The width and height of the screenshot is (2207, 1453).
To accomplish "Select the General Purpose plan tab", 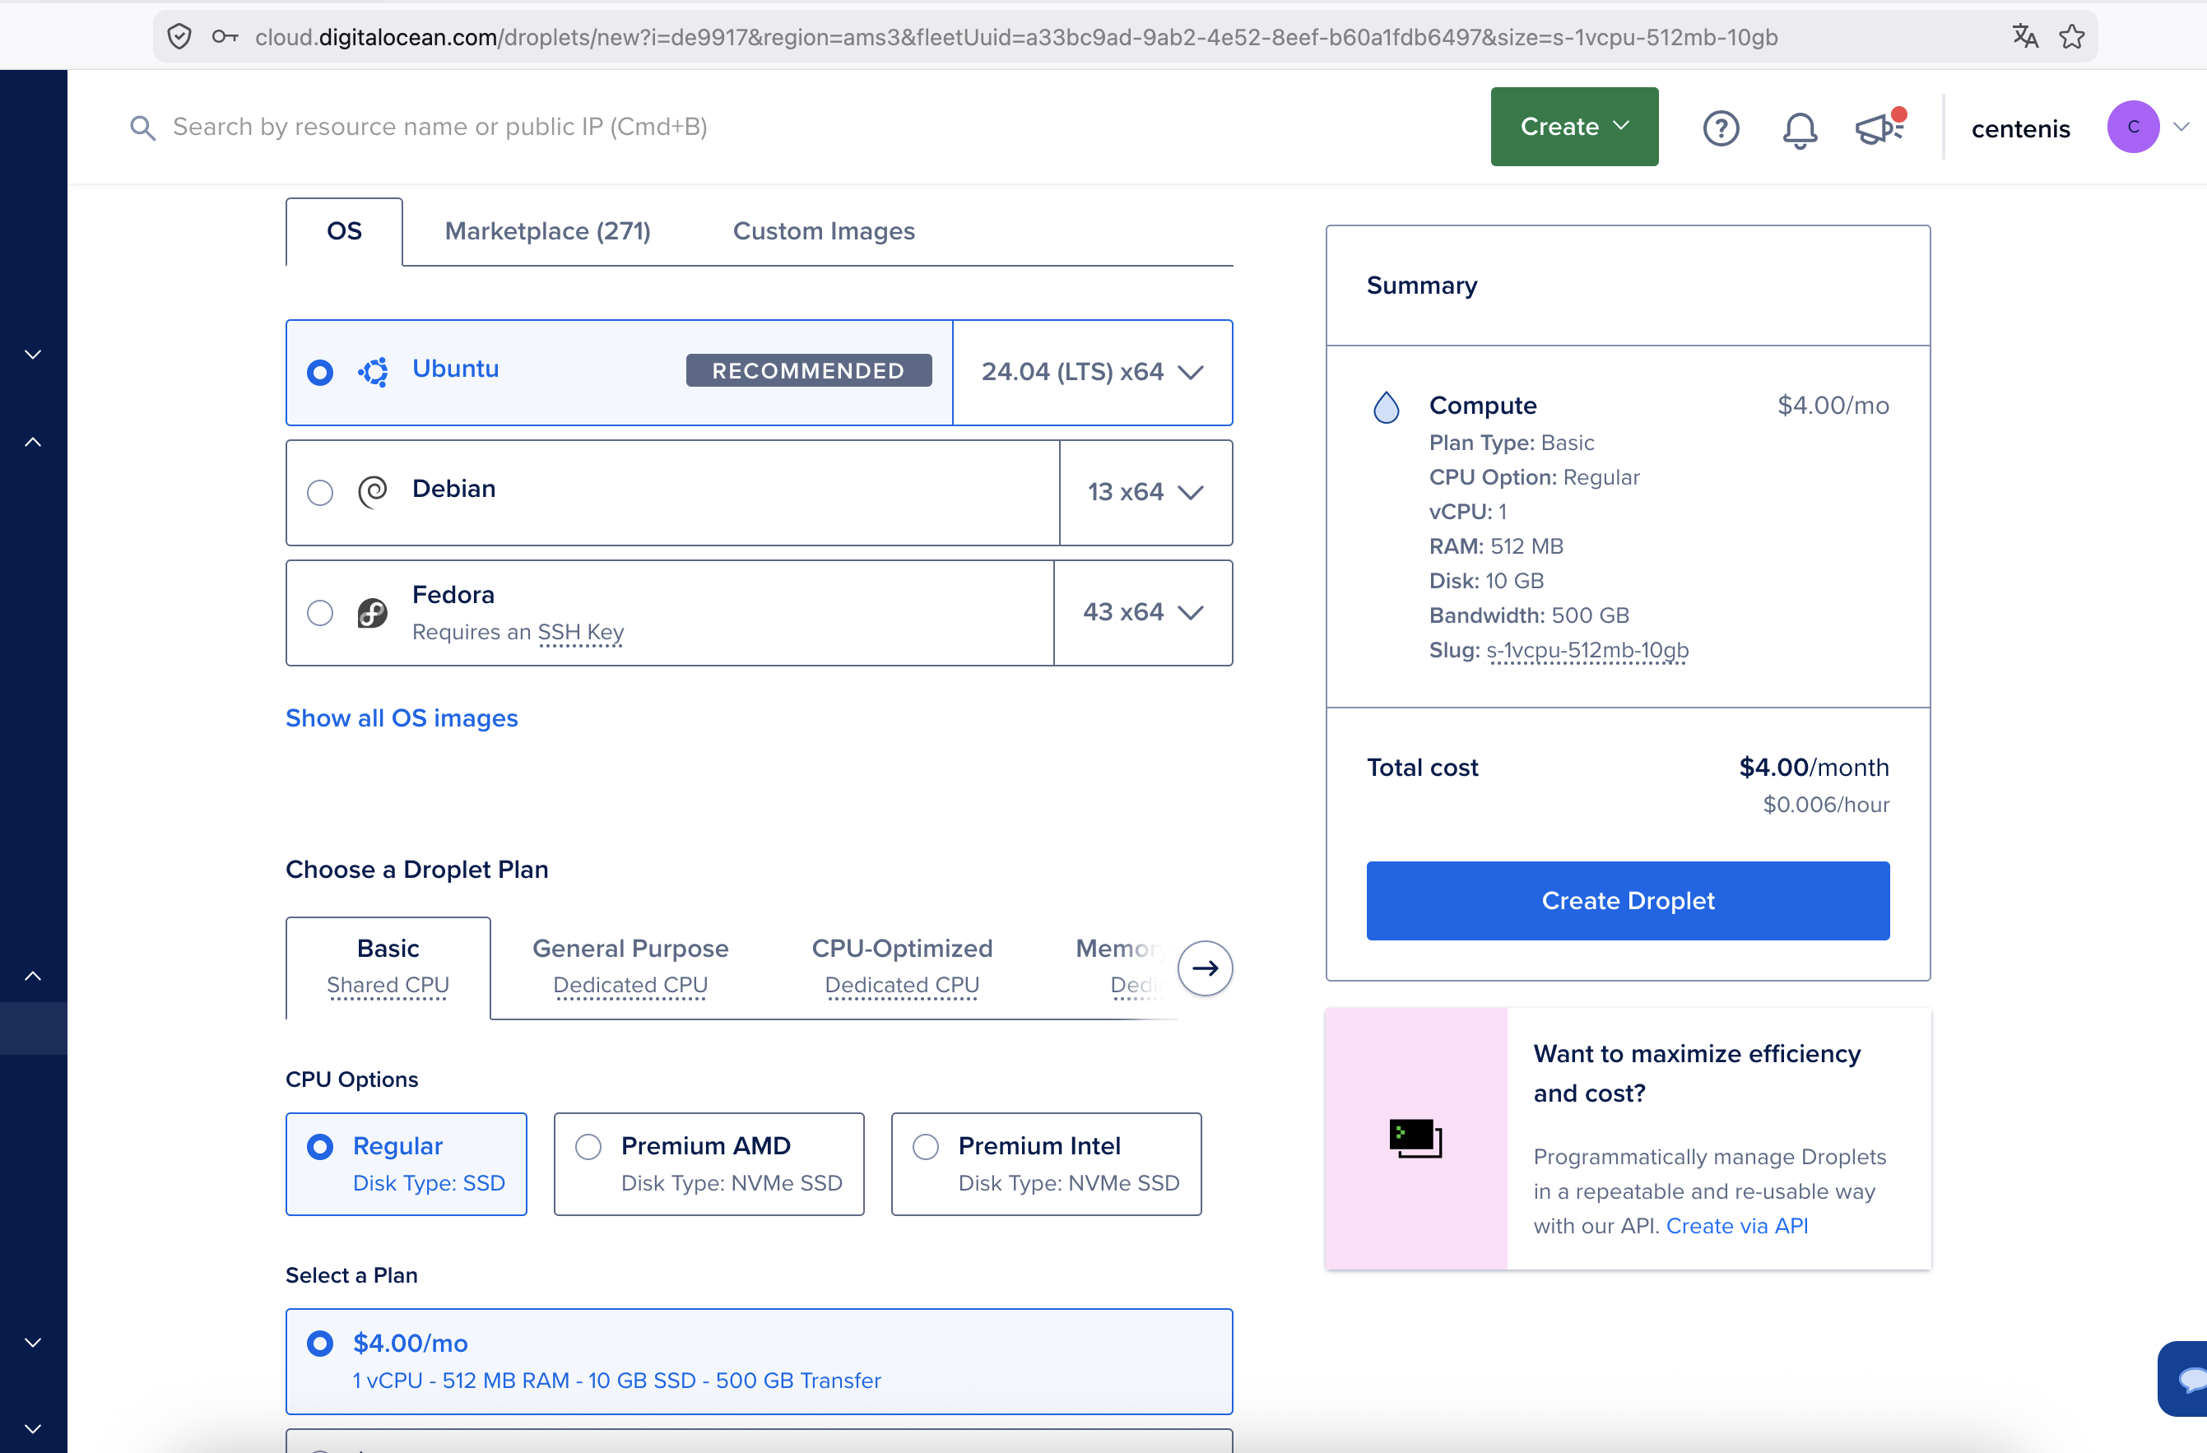I will 630,967.
